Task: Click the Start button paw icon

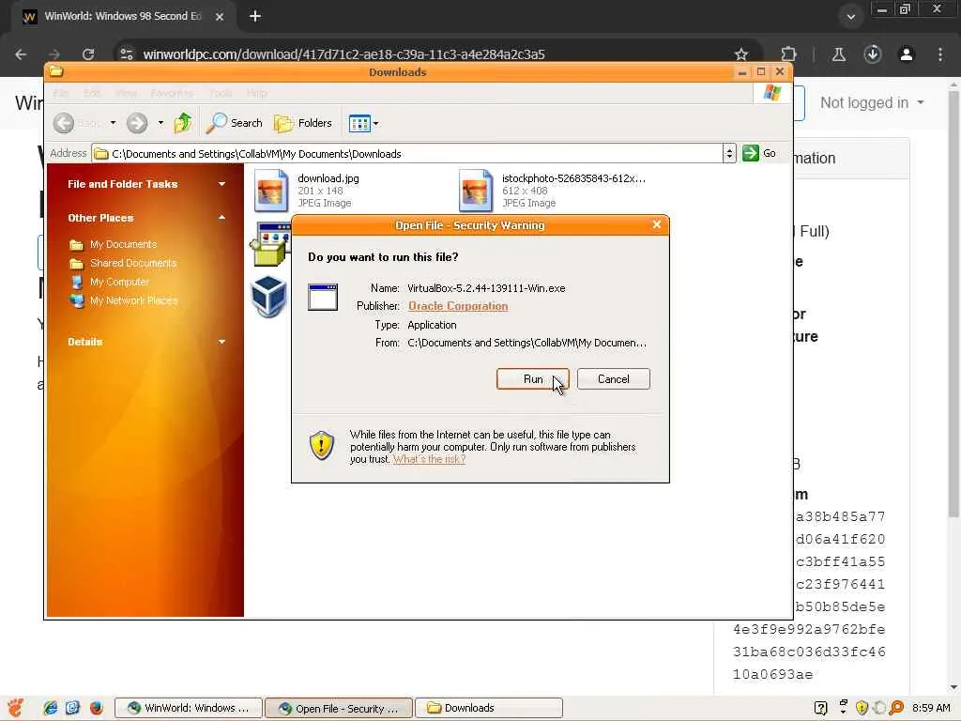Action: 15,708
